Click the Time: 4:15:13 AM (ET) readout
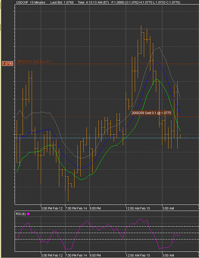 coord(93,2)
